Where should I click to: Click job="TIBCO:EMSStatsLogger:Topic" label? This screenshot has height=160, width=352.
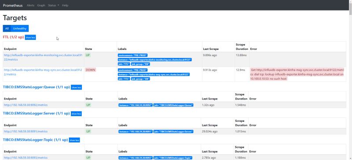click(173, 158)
